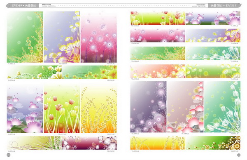
Task: Select the dark green banner with golden sunflowers
Action: click(213, 143)
